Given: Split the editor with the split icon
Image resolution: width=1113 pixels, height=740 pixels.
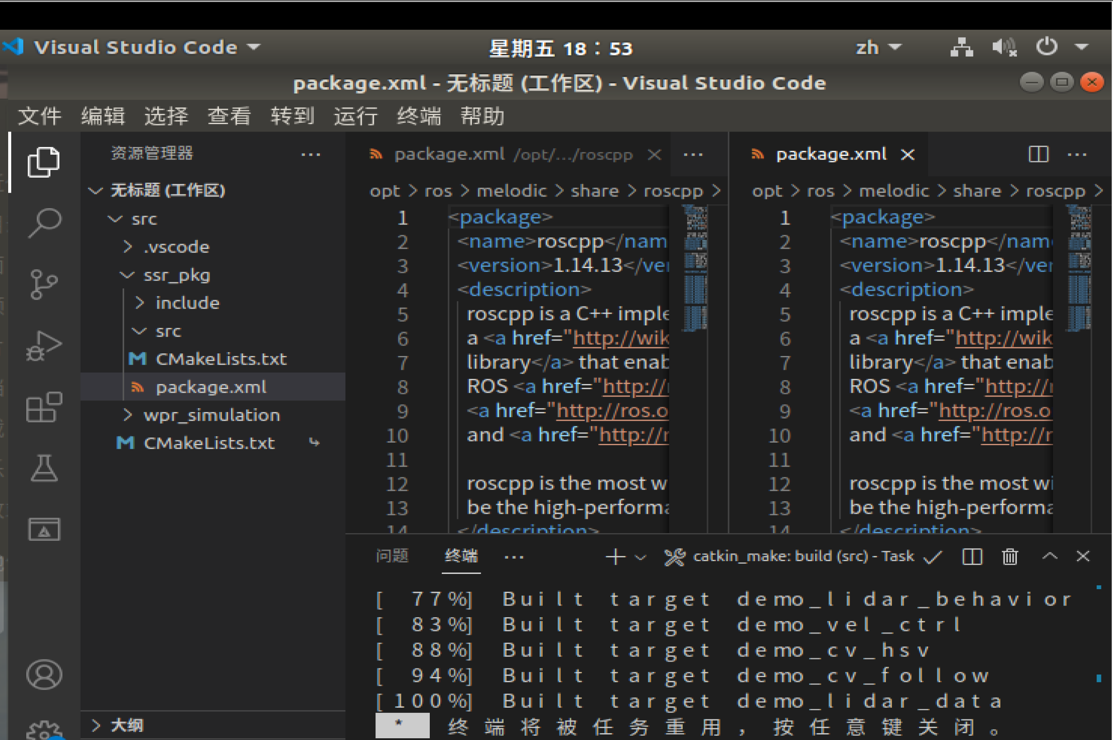Looking at the screenshot, I should [x=1038, y=154].
